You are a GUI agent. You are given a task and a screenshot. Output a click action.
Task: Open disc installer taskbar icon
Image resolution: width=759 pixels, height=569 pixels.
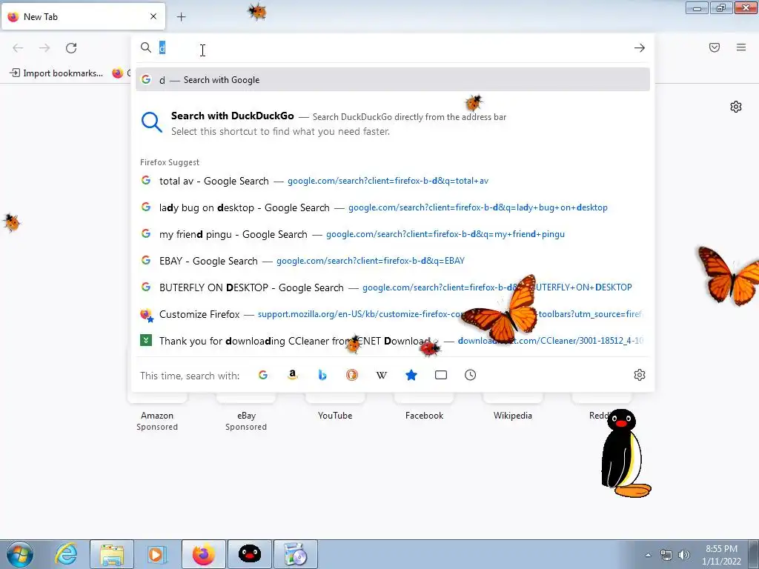pos(296,554)
